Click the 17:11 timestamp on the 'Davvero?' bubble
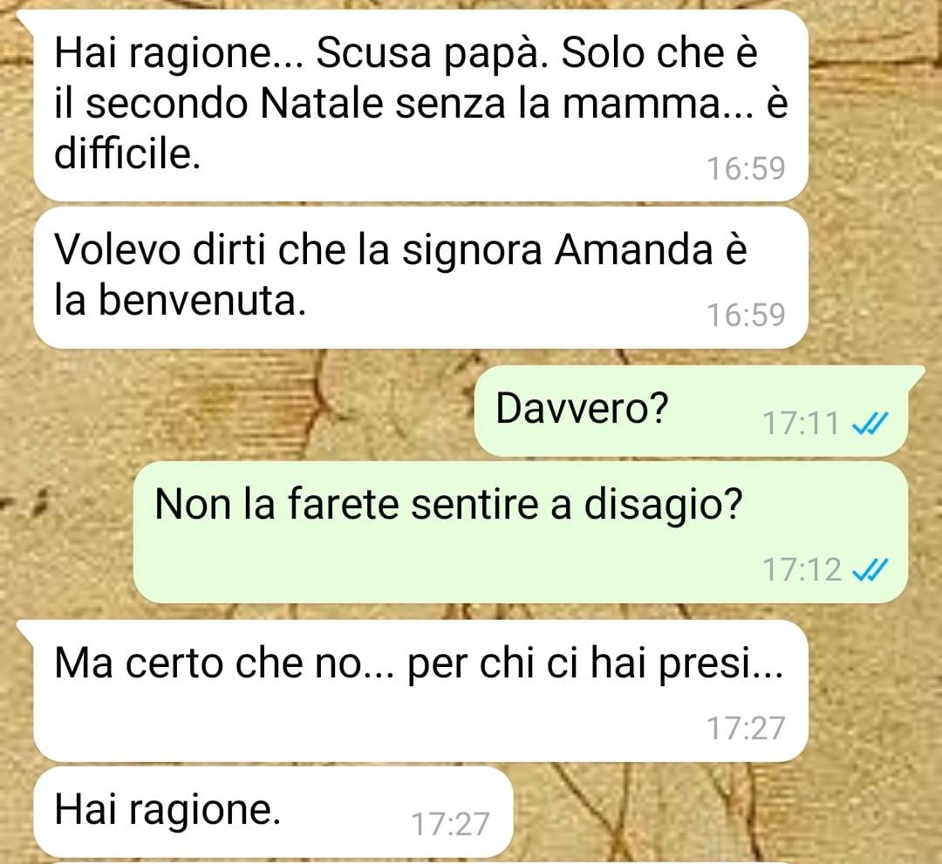942x864 pixels. tap(801, 424)
